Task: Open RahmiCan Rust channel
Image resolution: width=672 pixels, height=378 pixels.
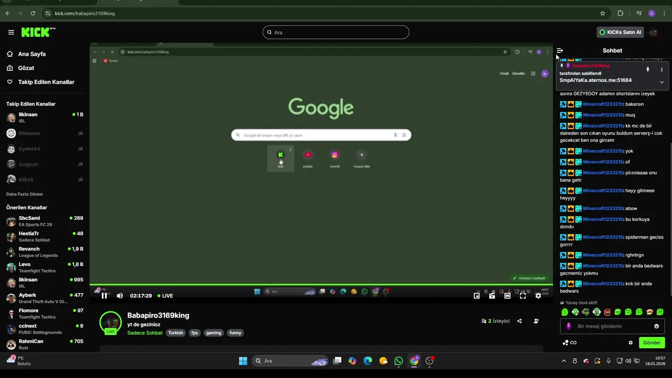Action: click(x=45, y=344)
